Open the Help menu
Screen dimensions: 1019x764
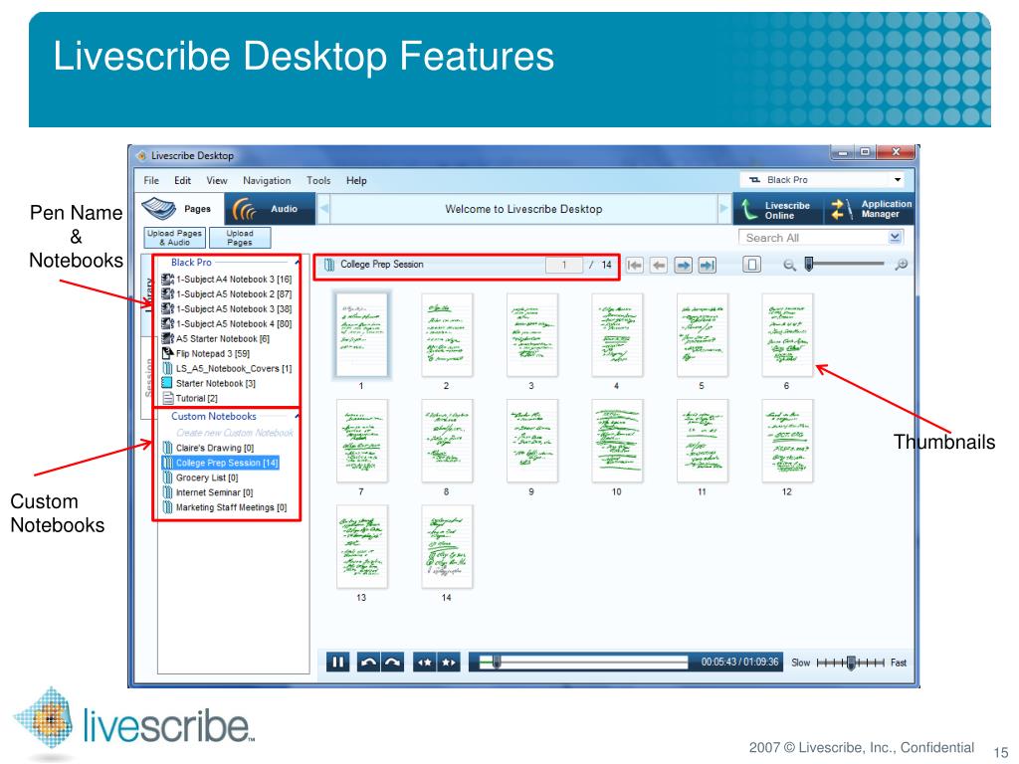[356, 181]
